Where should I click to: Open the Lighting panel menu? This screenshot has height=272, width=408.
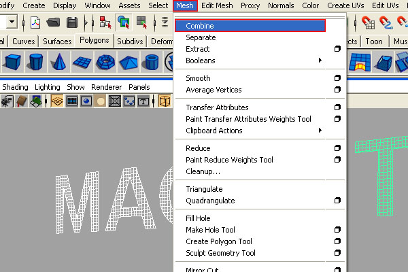[48, 87]
